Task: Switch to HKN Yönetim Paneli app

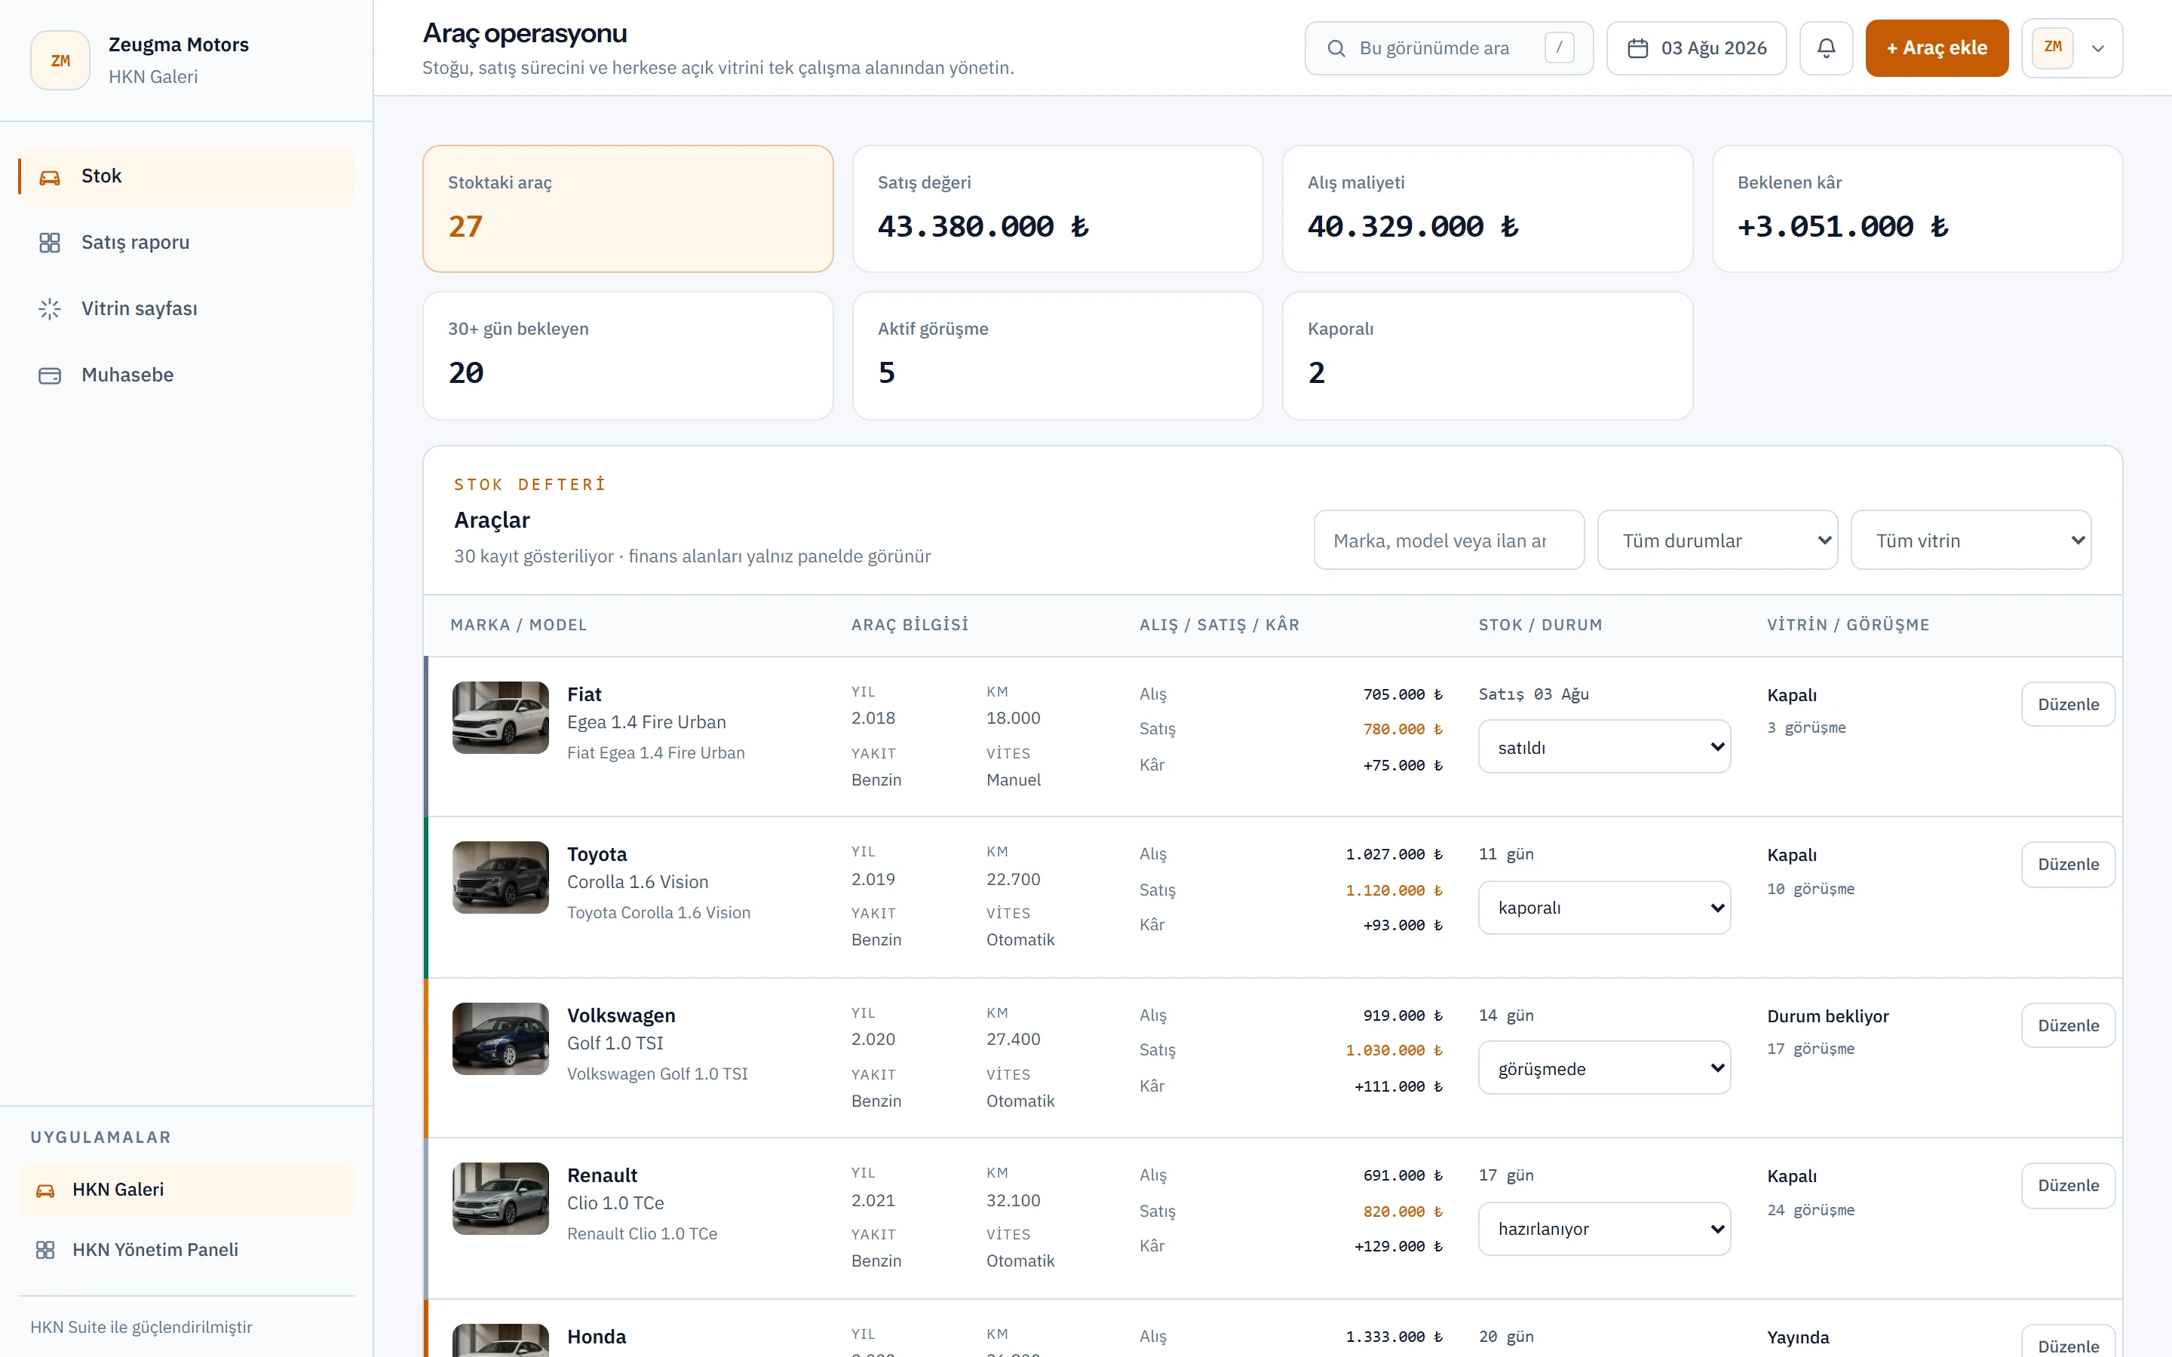Action: tap(186, 1250)
